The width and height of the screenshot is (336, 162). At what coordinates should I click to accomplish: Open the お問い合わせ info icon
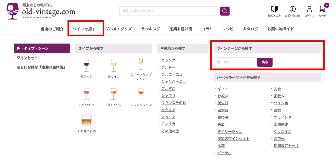[x=293, y=9]
